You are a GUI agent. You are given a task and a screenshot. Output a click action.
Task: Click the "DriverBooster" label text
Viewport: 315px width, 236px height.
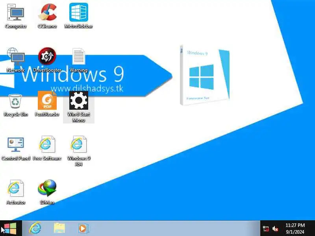(x=47, y=70)
